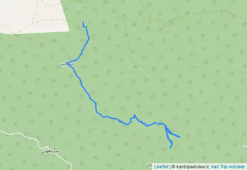Click the southernmost tip of the blue route

(170, 148)
